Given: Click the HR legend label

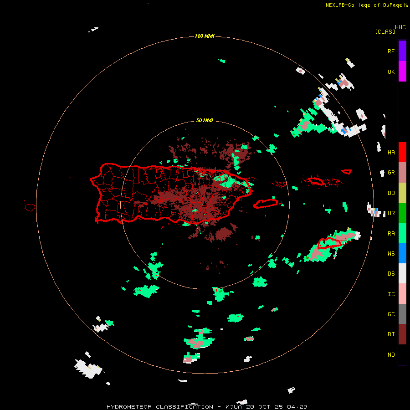Looking at the screenshot, I should [x=391, y=213].
